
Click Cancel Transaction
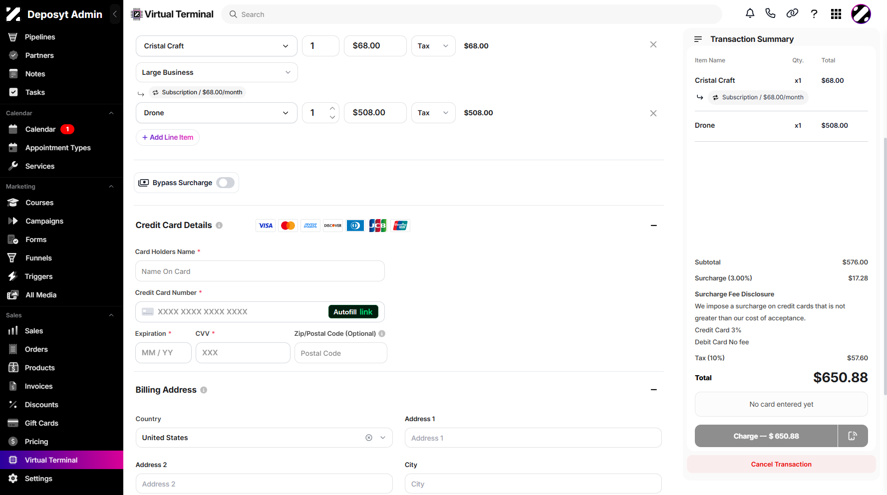click(781, 464)
